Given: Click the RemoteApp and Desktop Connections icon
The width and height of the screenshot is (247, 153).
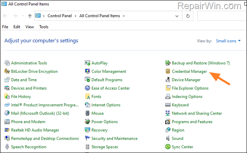Looking at the screenshot, I should coord(7,138).
